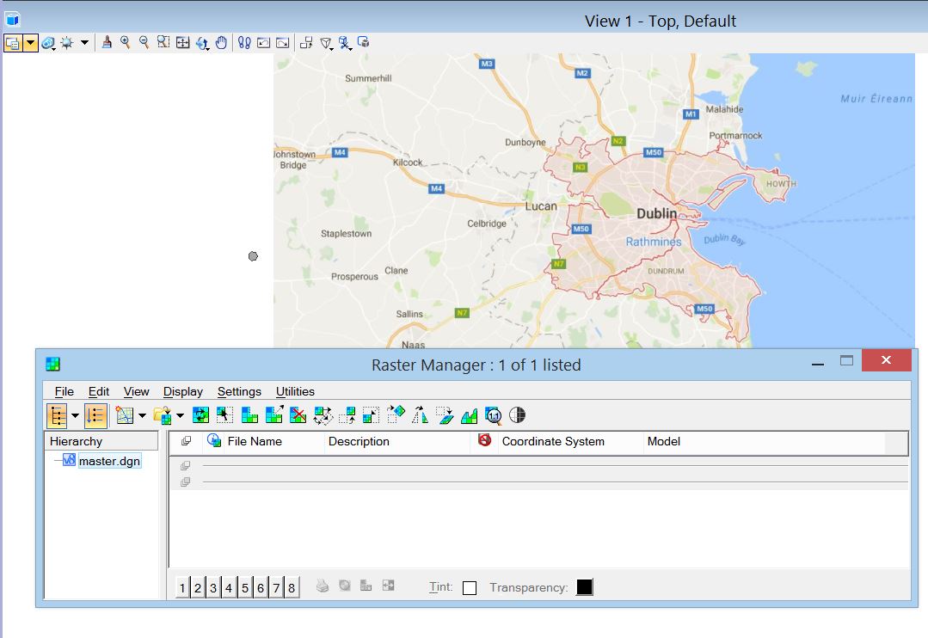Click the Transform raster arrows icon
Image resolution: width=928 pixels, height=638 pixels.
tap(323, 415)
